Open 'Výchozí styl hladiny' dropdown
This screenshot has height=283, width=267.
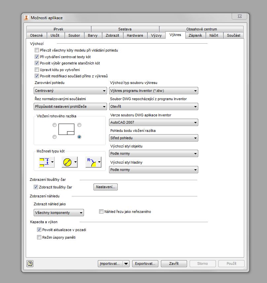154,170
